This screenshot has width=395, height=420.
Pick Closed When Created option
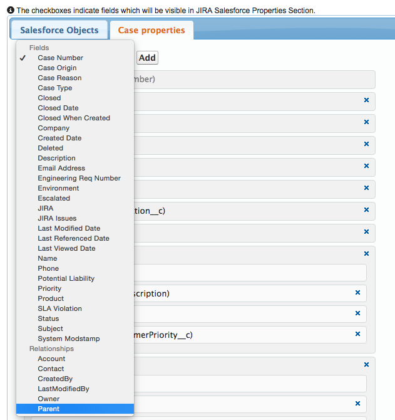pyautogui.click(x=75, y=118)
